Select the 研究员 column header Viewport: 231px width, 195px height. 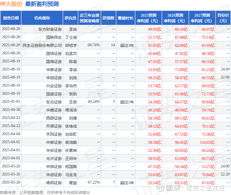tap(70, 18)
